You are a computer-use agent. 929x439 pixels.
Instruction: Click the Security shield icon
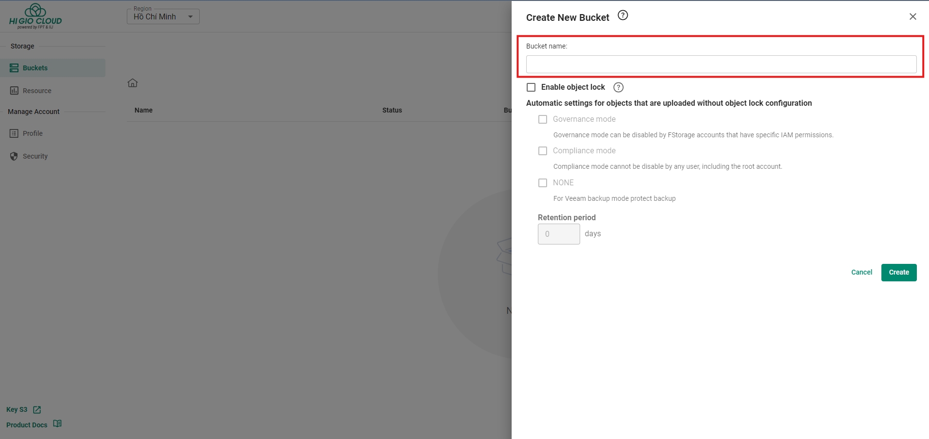[14, 156]
